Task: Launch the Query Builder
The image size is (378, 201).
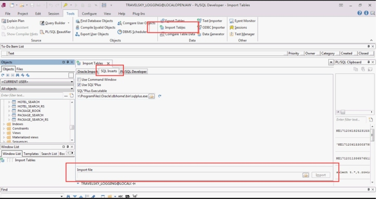Action: click(x=53, y=23)
